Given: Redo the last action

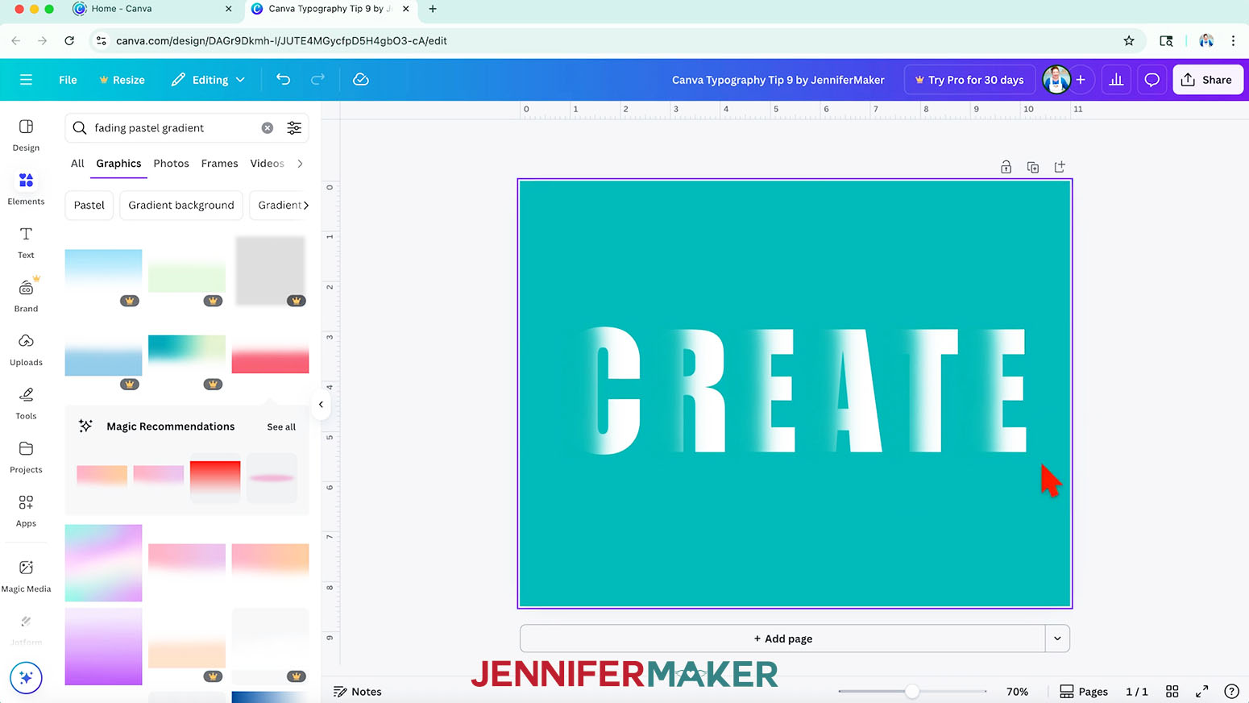Looking at the screenshot, I should tap(317, 79).
